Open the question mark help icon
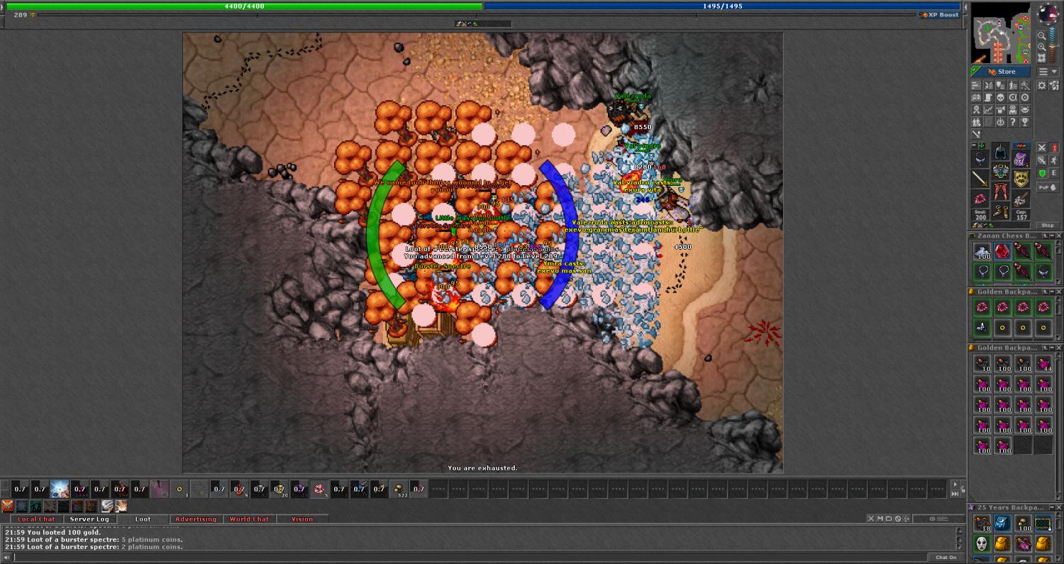The width and height of the screenshot is (1064, 564). [x=1012, y=121]
